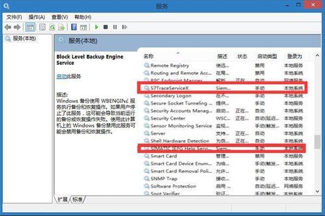Click the SNMP Trap service icon

pyautogui.click(x=147, y=179)
